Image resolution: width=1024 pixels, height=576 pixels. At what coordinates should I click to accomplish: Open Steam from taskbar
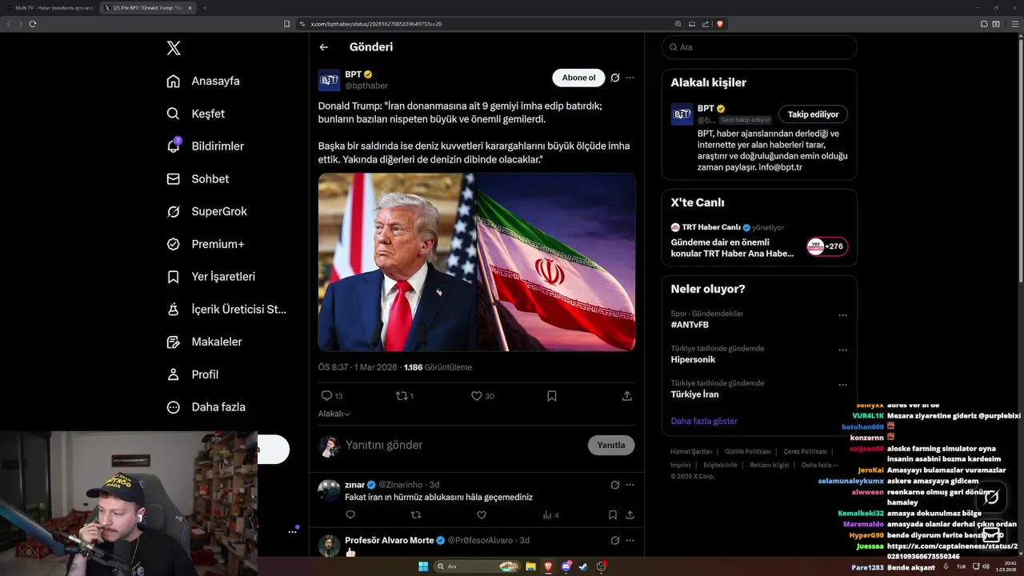coord(584,566)
